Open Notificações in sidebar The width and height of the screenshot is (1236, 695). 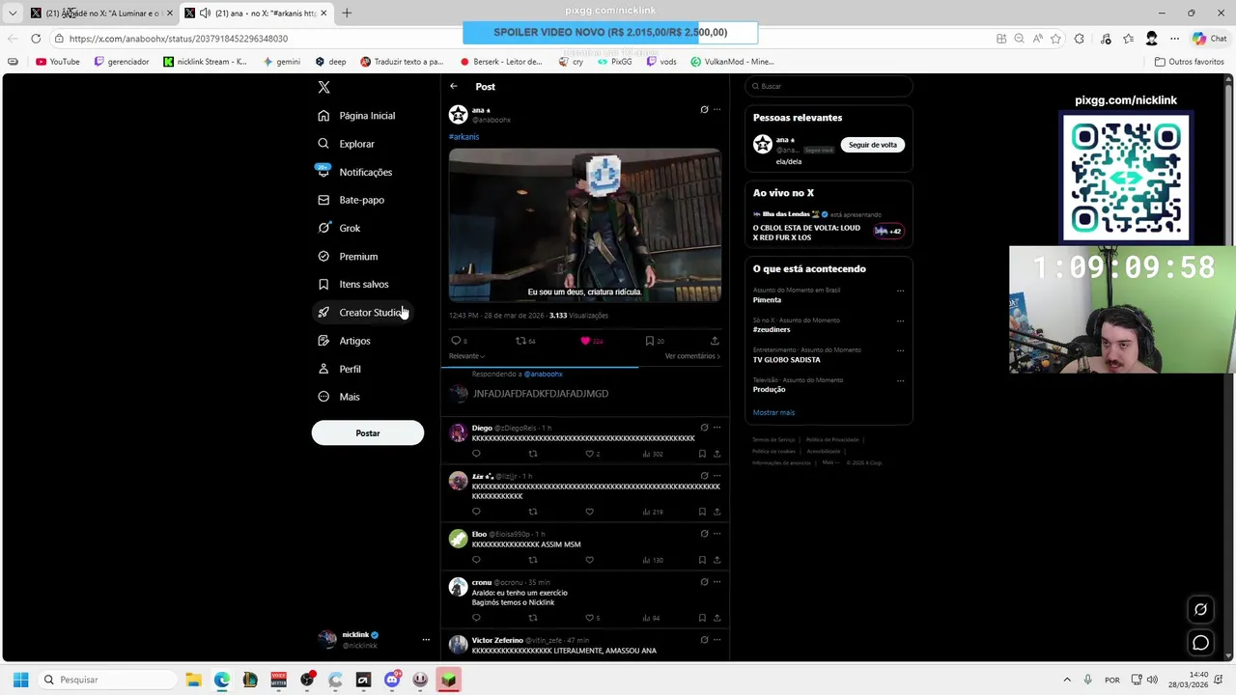click(355, 172)
